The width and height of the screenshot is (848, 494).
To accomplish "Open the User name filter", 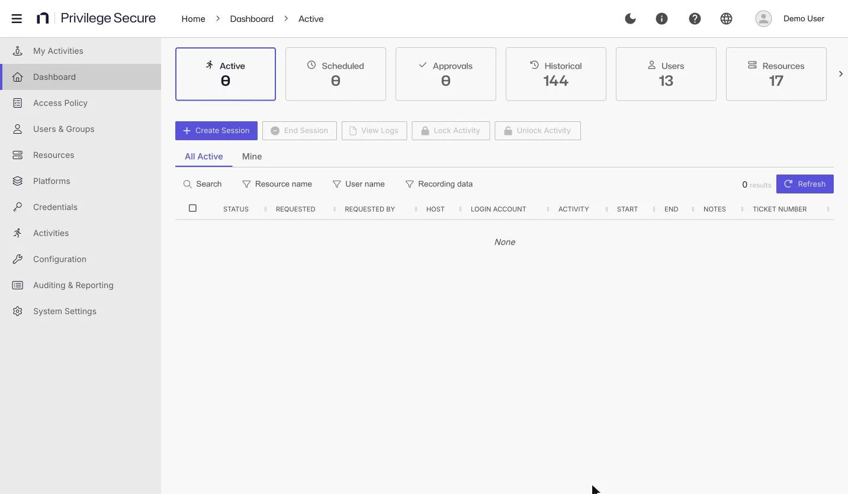I will tap(359, 184).
